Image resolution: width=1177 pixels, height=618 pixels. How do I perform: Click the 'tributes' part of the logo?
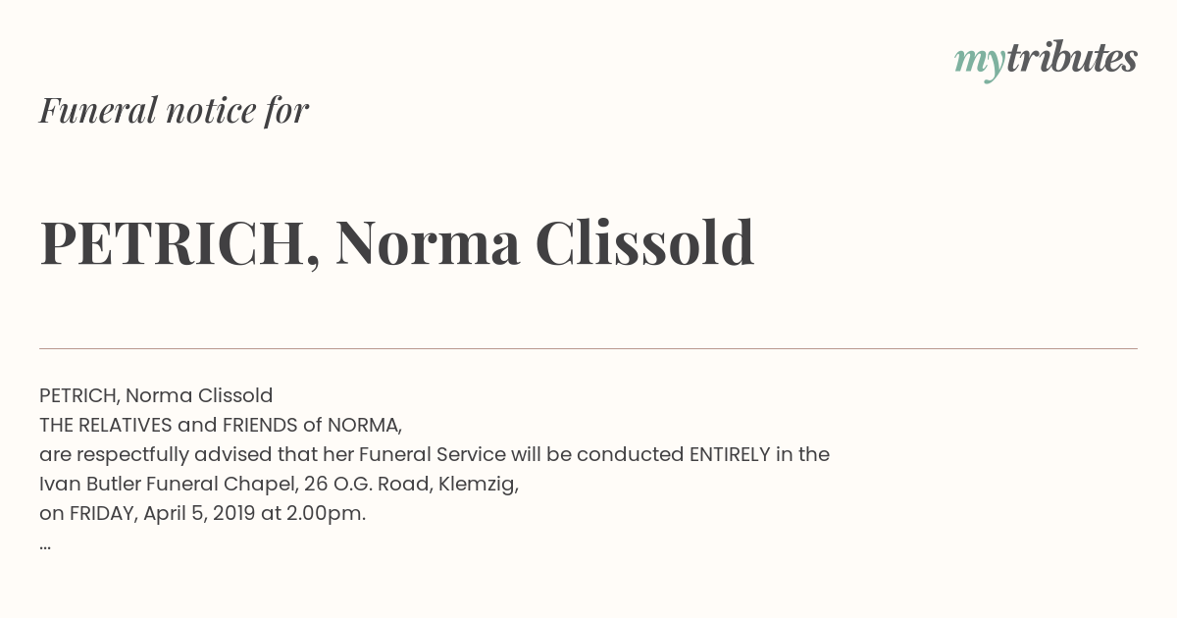(x=1071, y=58)
